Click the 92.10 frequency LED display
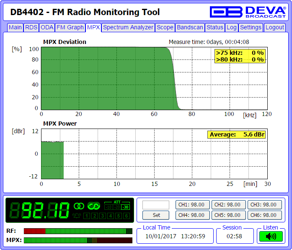 [39, 210]
